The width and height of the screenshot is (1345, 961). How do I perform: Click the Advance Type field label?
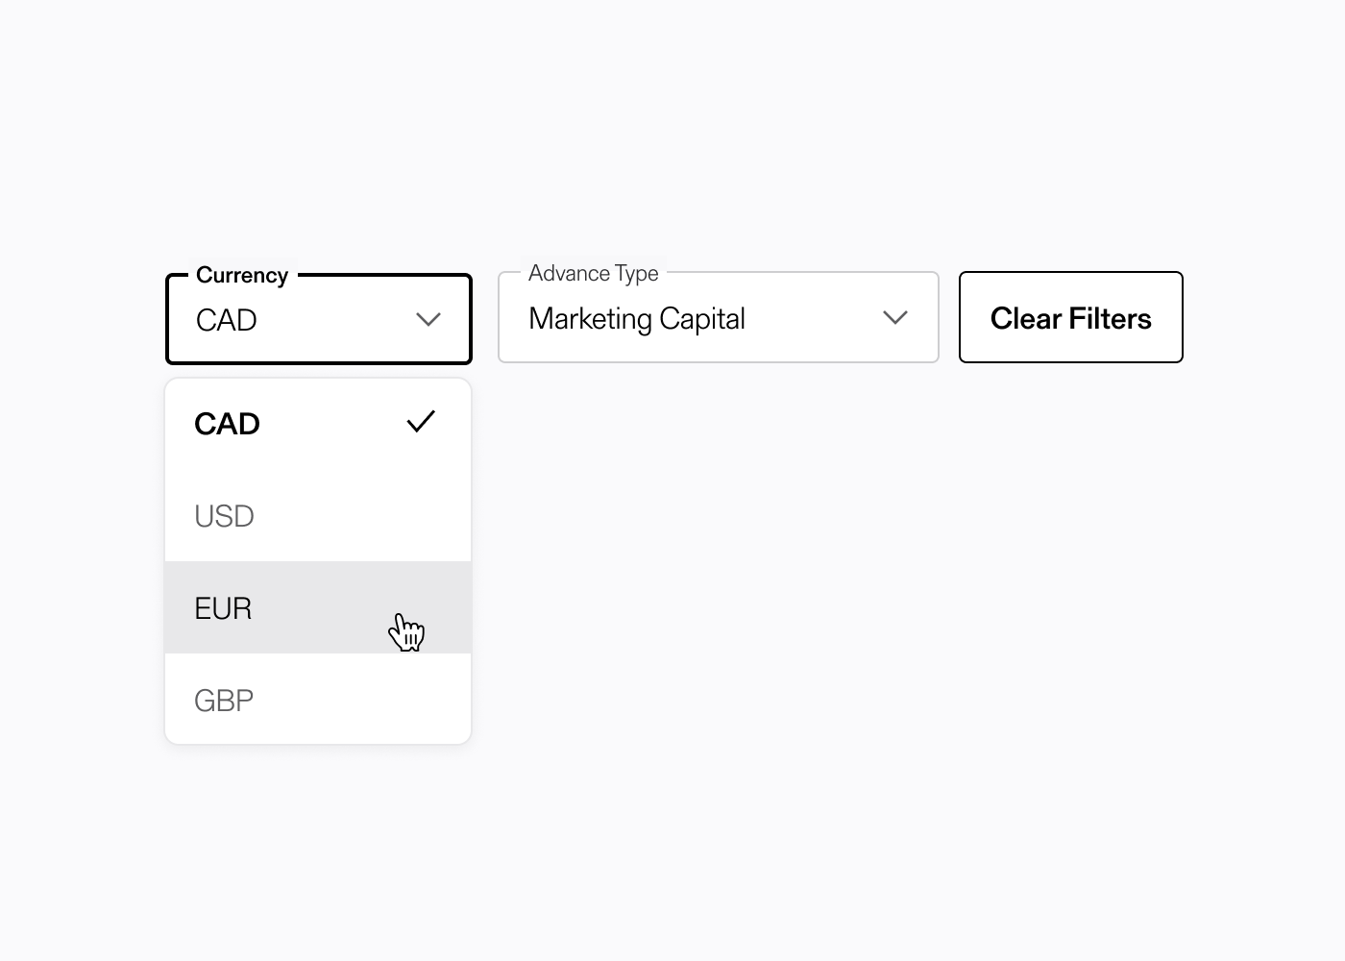point(593,273)
